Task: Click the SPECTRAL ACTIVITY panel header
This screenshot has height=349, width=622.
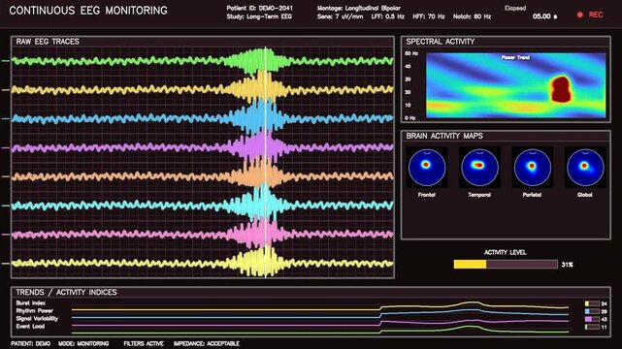Action: coord(441,42)
